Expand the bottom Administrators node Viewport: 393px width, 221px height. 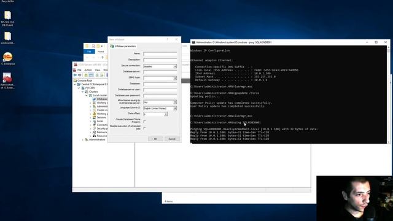[x=83, y=139]
